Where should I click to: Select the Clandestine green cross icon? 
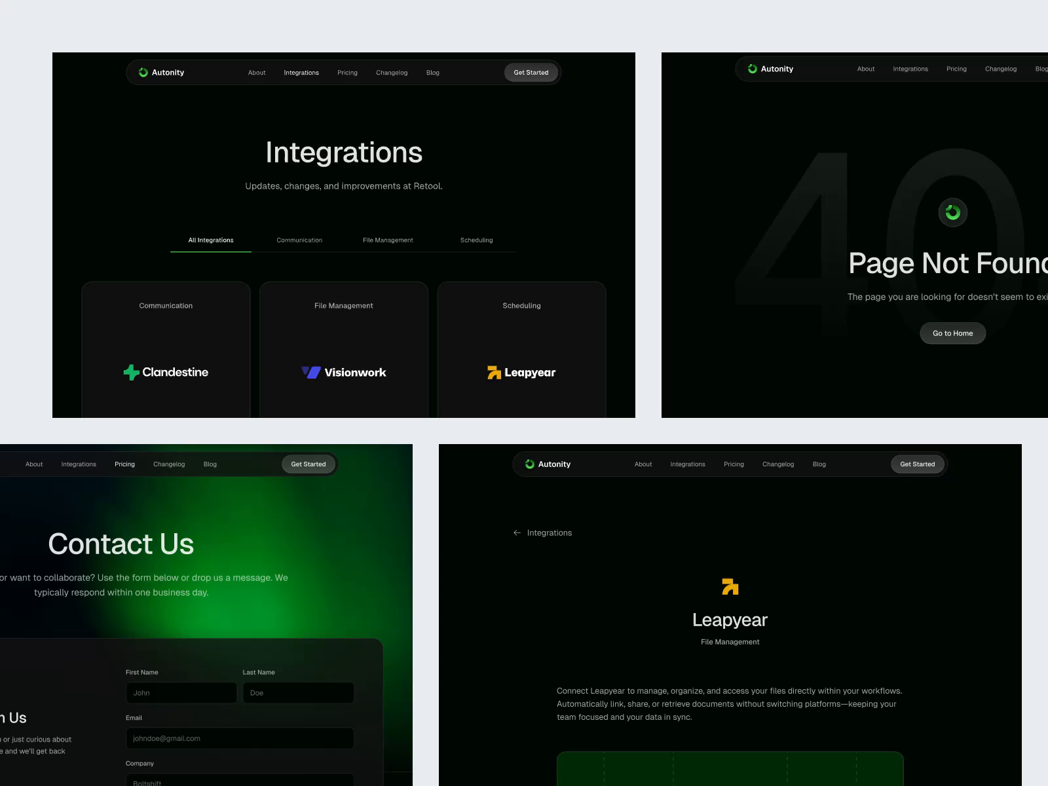pyautogui.click(x=130, y=372)
